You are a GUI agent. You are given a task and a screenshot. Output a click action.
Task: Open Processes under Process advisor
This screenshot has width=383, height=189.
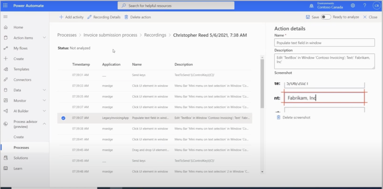(21, 147)
